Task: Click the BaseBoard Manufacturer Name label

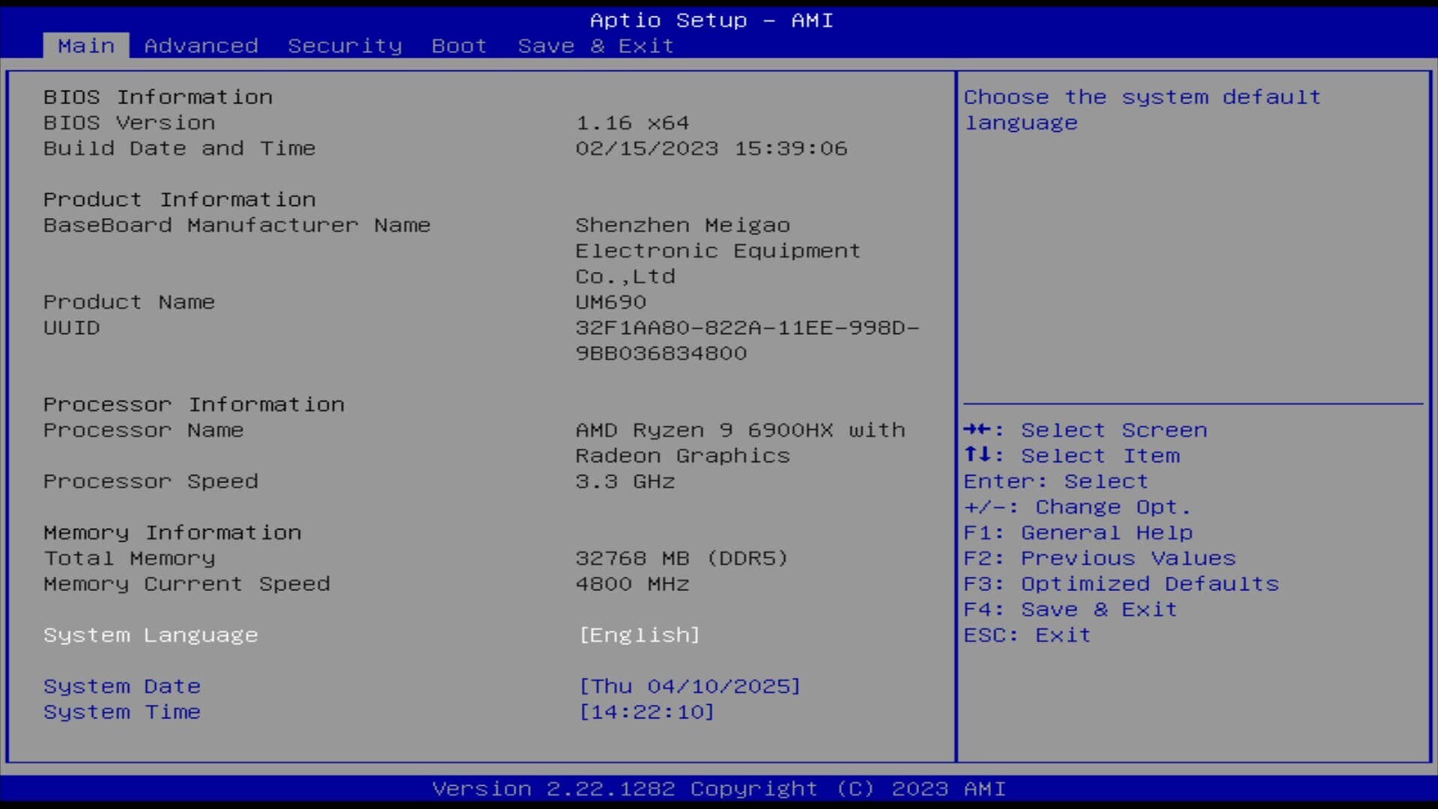Action: 237,225
